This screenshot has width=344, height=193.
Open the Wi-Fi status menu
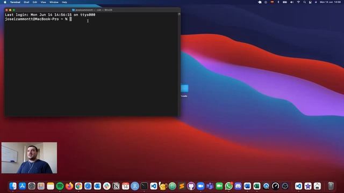click(x=298, y=2)
